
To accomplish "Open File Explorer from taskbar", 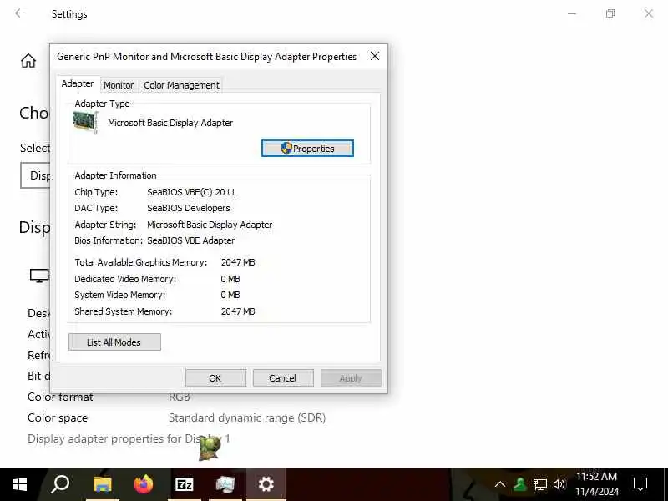I will pyautogui.click(x=102, y=484).
